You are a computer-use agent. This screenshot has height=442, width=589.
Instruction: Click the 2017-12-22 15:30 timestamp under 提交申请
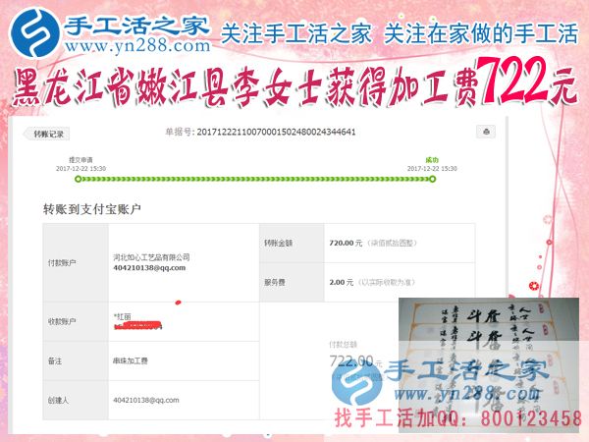click(x=80, y=169)
